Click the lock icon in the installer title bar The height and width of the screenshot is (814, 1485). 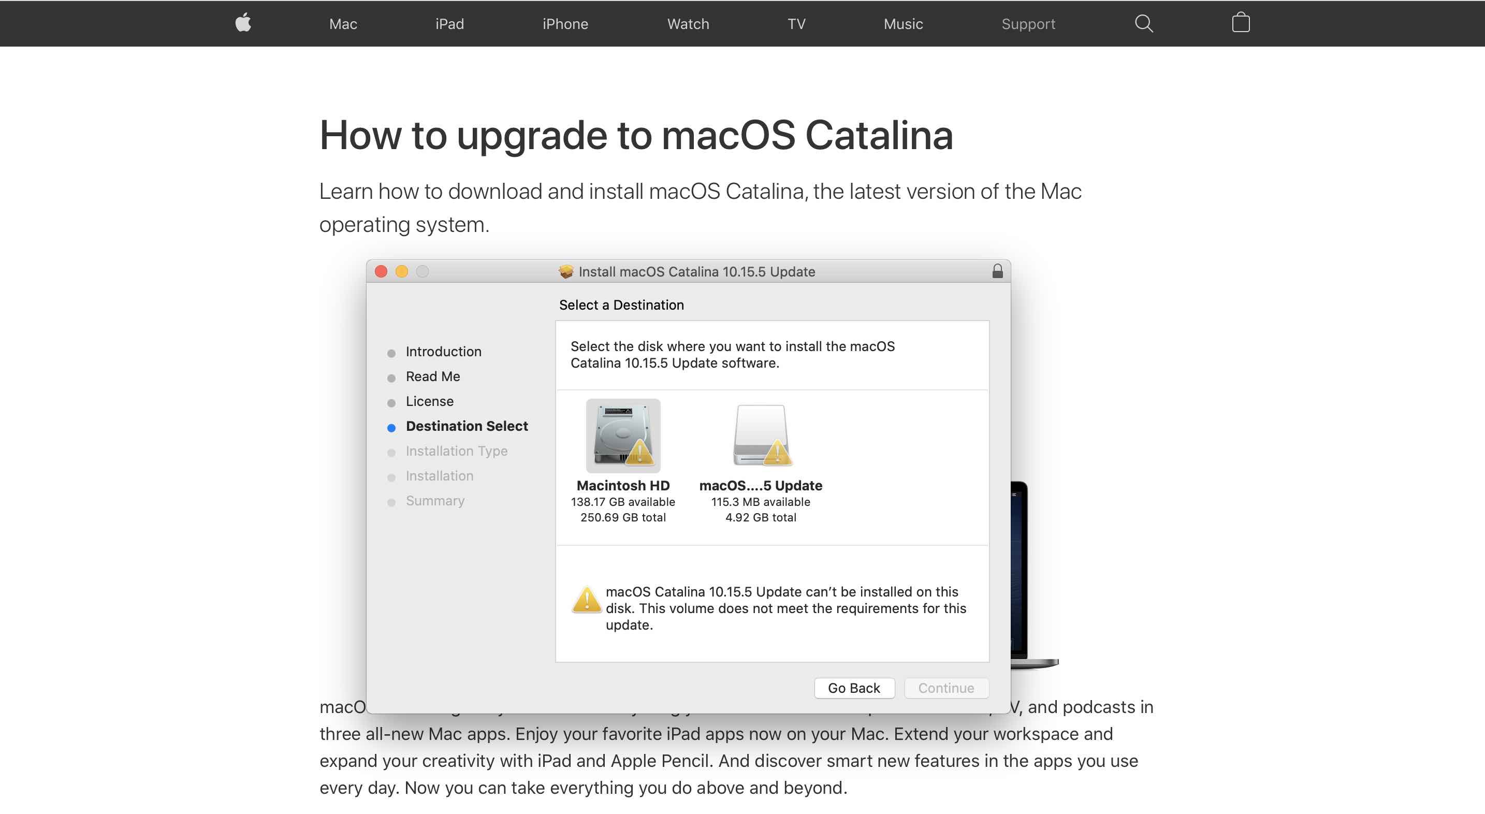[997, 271]
